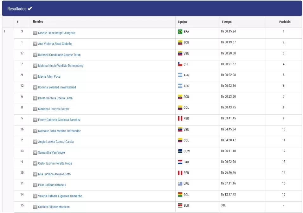The width and height of the screenshot is (303, 213).
Task: Click the Suriname flag icon beside SUR
Action: 180,205
